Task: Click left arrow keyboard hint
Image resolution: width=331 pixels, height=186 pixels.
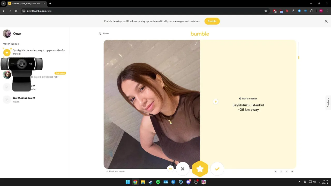Action: (x=276, y=172)
